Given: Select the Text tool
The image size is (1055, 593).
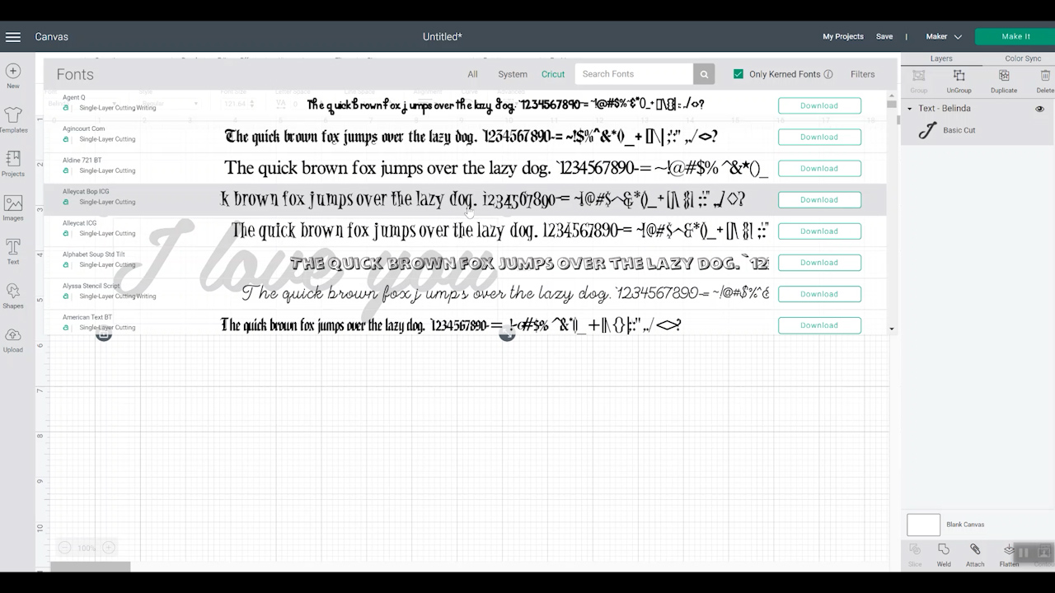Looking at the screenshot, I should pos(13,251).
